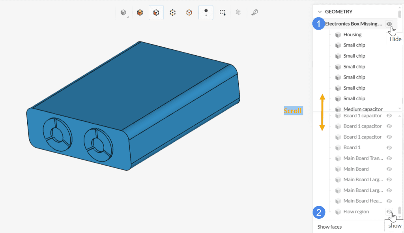Select the volume selection mode icon
Image resolution: width=404 pixels, height=233 pixels.
point(140,13)
